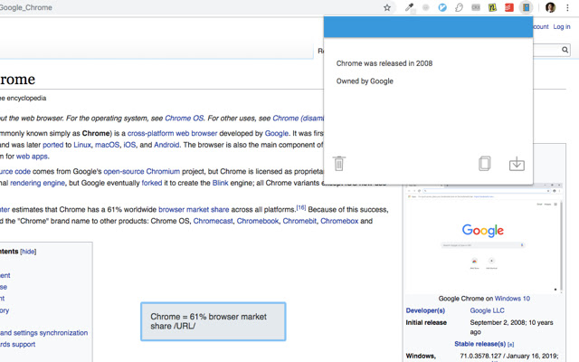Click the Wikipedia search input field

click(x=546, y=50)
